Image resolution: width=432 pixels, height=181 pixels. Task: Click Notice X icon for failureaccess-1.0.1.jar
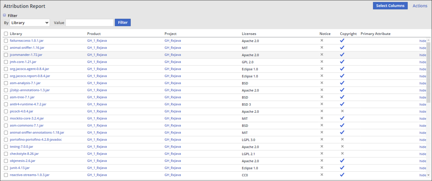click(322, 40)
